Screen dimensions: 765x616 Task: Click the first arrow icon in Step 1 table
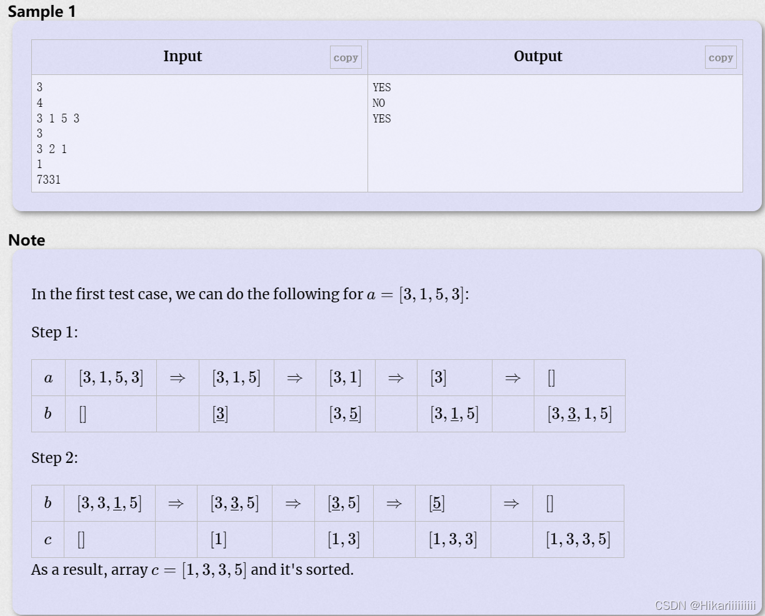tap(176, 377)
